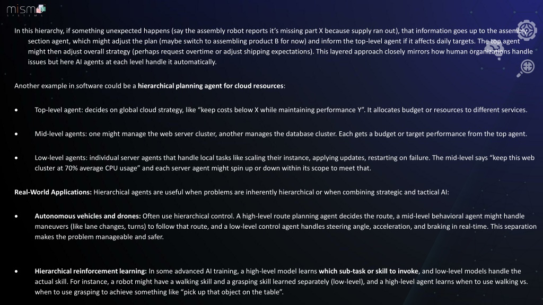
Task: Click bold phrase 'which sub-task or skill to invoke'
Action: coord(369,271)
